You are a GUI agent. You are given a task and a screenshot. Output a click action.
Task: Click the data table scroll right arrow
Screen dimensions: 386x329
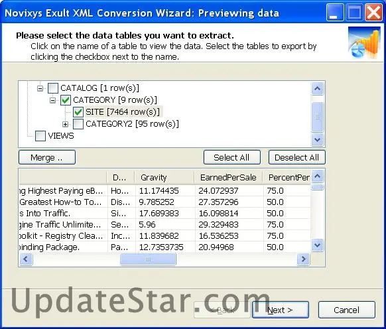click(x=303, y=259)
